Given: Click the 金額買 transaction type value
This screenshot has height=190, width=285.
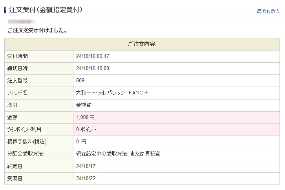Looking at the screenshot, I should 84,105.
